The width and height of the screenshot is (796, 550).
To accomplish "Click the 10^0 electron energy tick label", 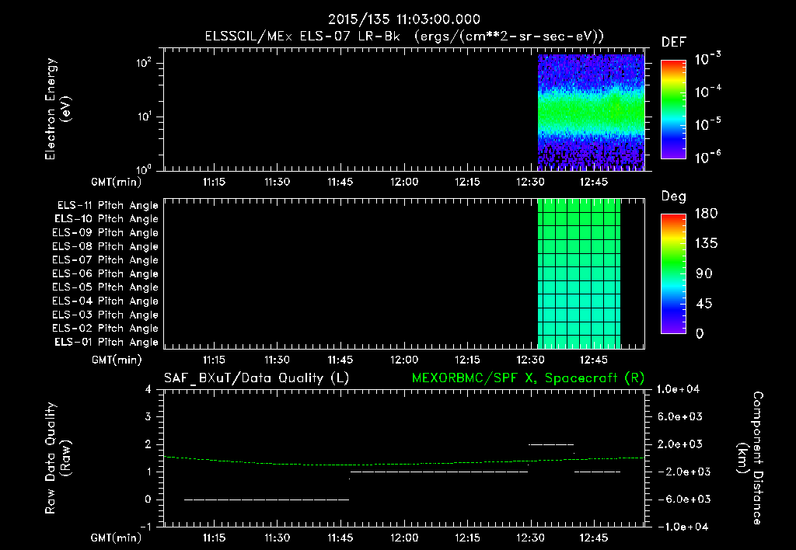I will point(144,169).
